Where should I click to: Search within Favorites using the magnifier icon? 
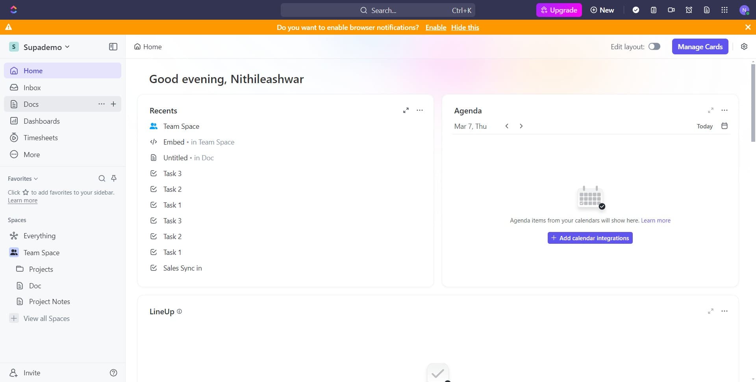click(102, 178)
